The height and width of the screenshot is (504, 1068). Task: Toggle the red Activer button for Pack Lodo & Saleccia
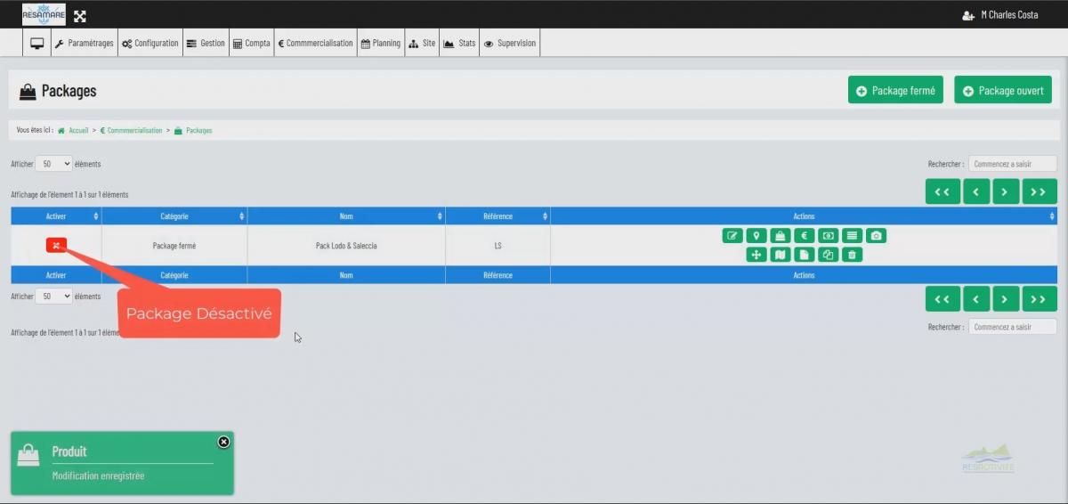click(56, 246)
